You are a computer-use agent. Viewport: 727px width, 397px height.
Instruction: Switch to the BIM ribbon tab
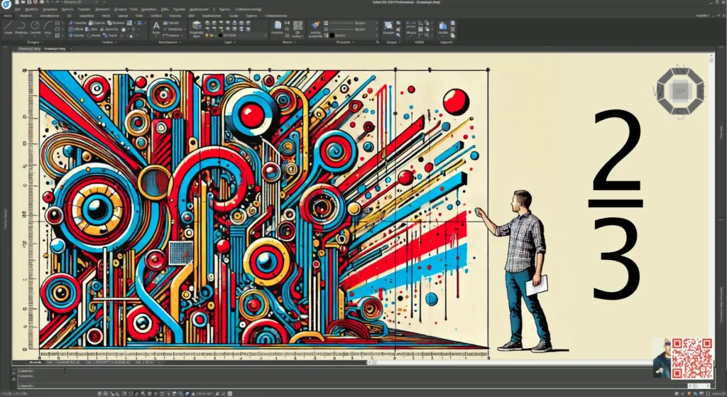[191, 16]
